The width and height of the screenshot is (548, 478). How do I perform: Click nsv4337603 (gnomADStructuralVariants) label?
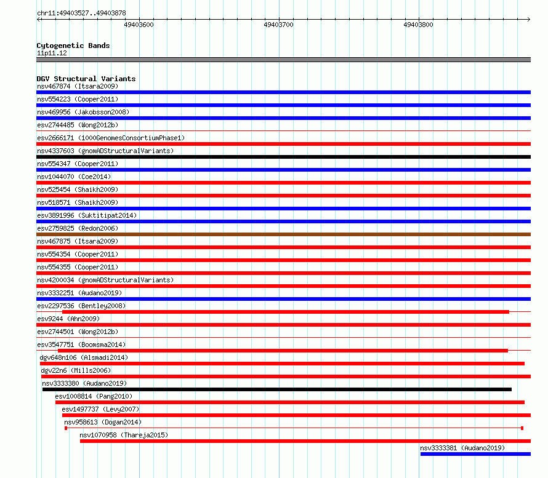click(x=105, y=151)
